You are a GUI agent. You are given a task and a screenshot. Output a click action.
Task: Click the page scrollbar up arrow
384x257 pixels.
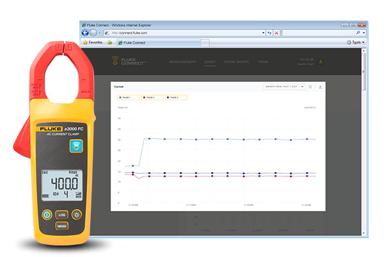coord(364,51)
